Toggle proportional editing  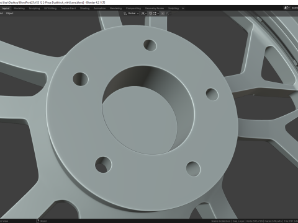[163, 14]
